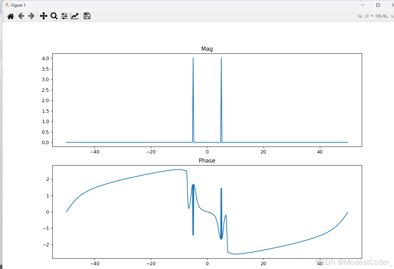Open configure subplots dialog
This screenshot has width=394, height=269.
[x=64, y=16]
